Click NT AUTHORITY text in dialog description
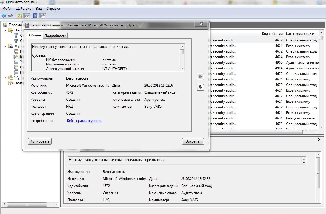This screenshot has height=214, width=326. click(x=115, y=69)
